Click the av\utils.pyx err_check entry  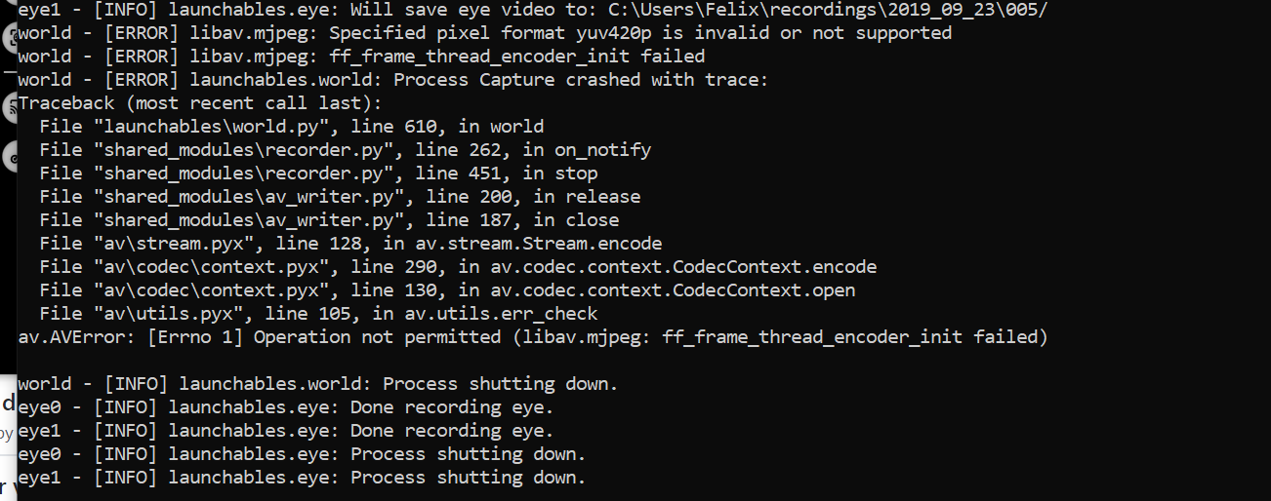tap(318, 314)
